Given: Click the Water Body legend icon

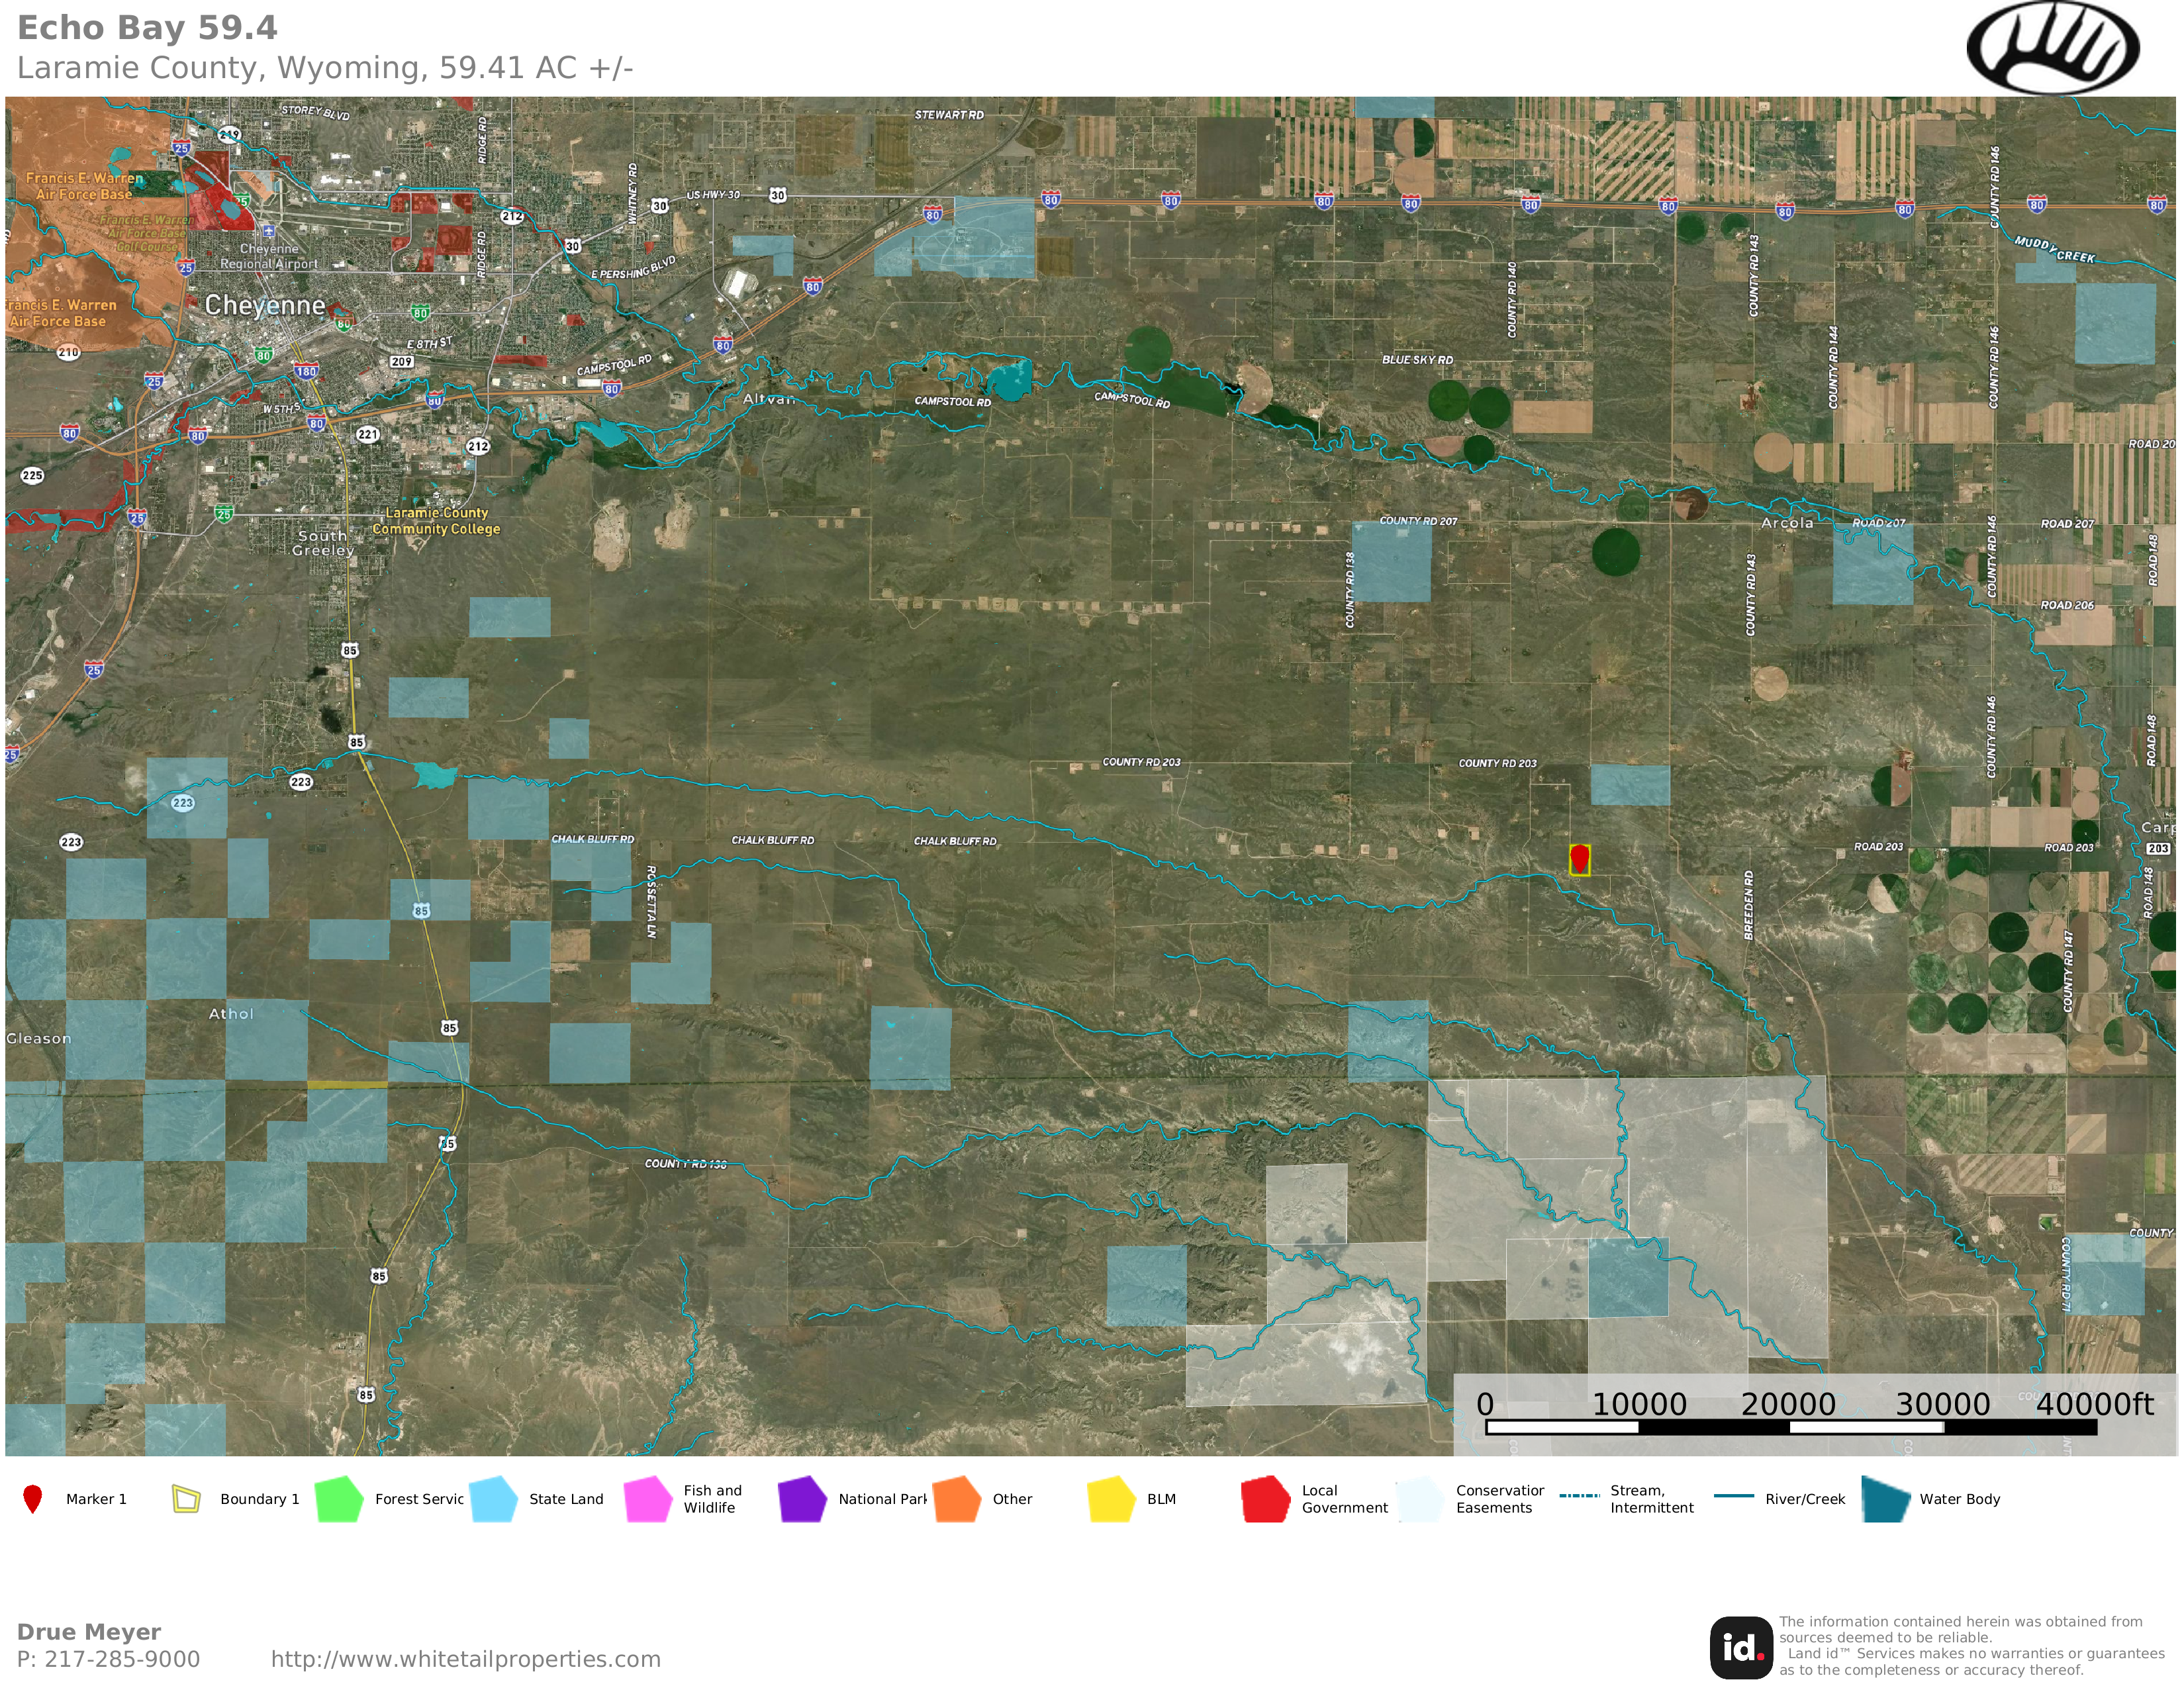Looking at the screenshot, I should point(1886,1499).
